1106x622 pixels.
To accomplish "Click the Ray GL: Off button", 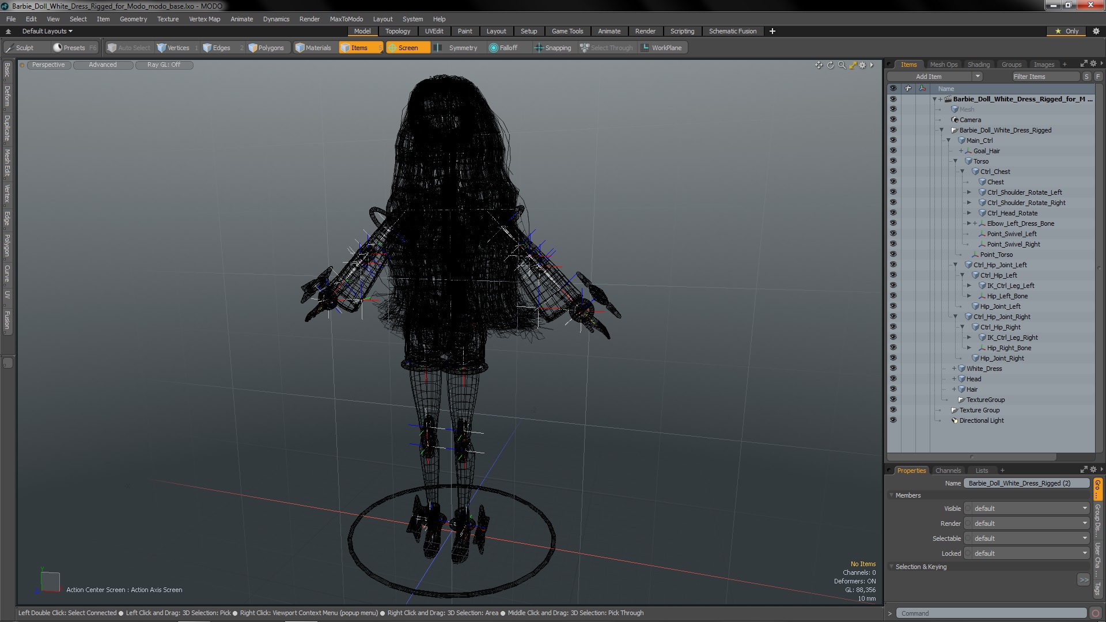I will [x=164, y=65].
